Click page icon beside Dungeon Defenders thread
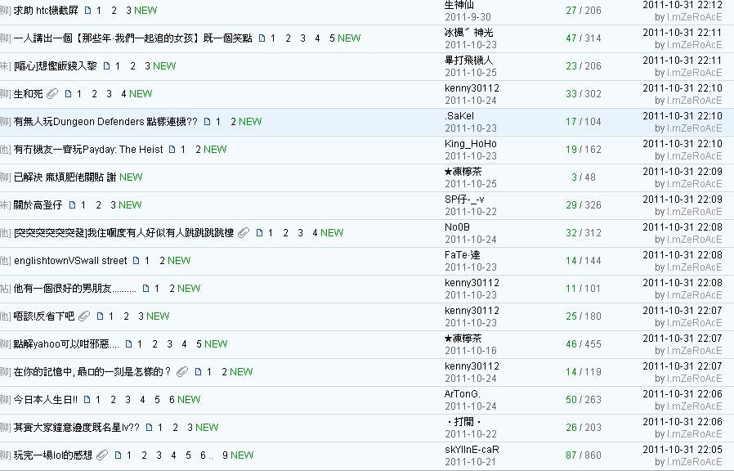 pyautogui.click(x=208, y=122)
